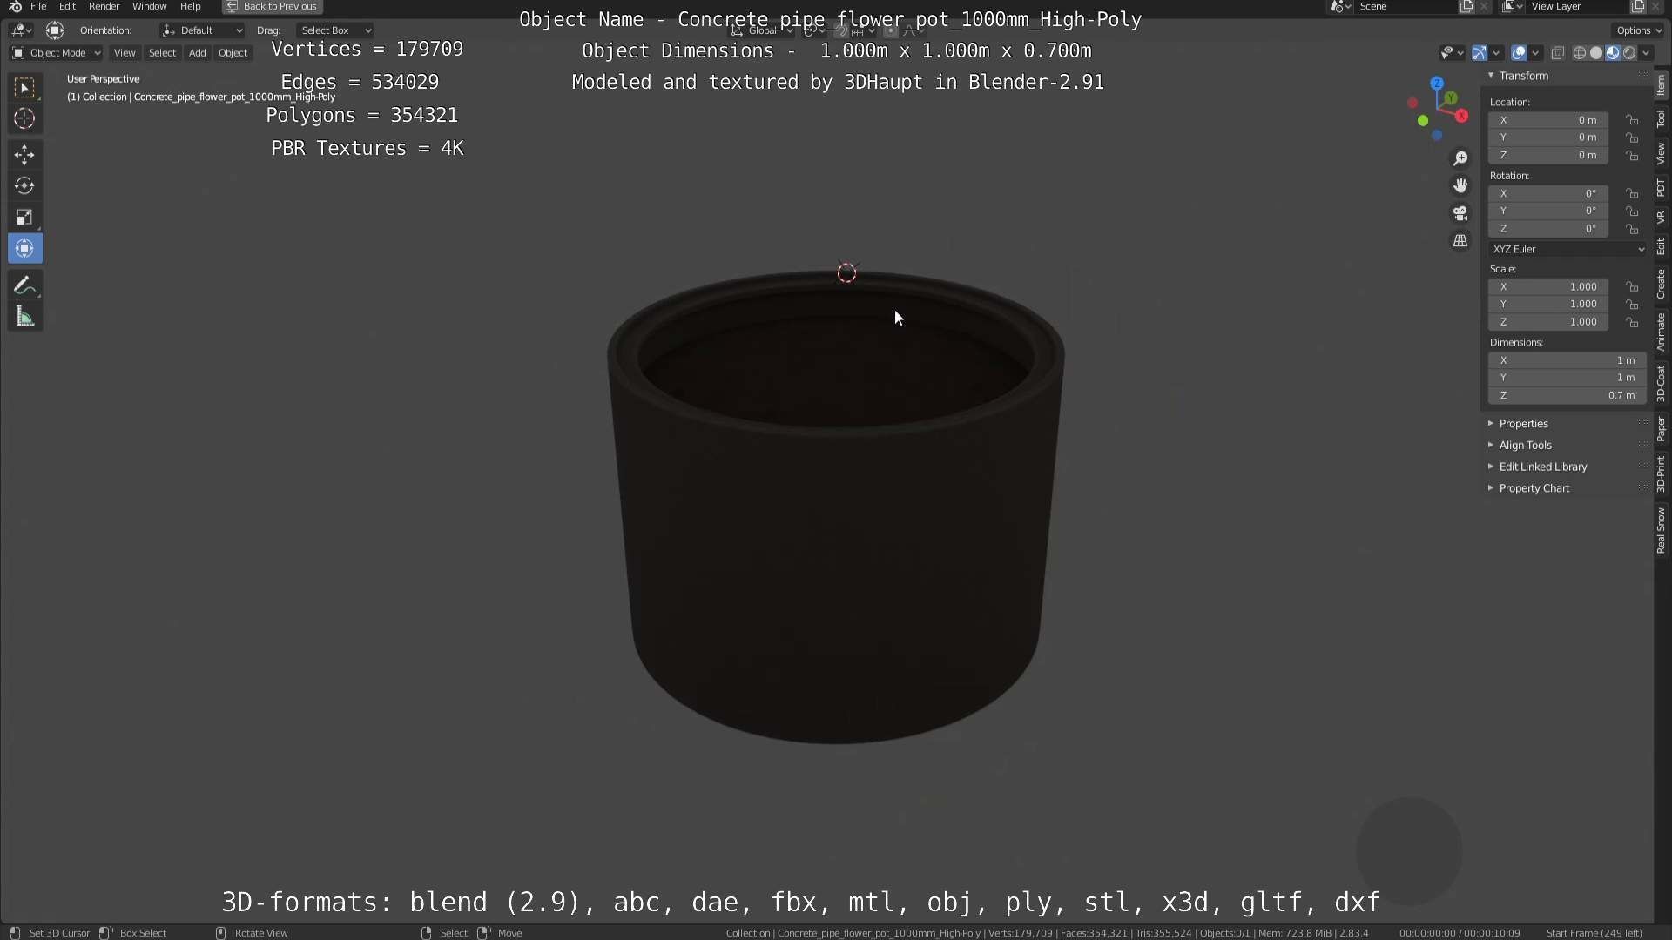Image resolution: width=1672 pixels, height=940 pixels.
Task: Open the Options dropdown
Action: point(1638,30)
